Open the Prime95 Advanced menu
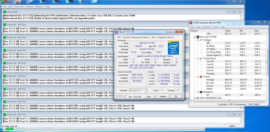Viewport: 270px width, 132px height. [x=19, y=7]
